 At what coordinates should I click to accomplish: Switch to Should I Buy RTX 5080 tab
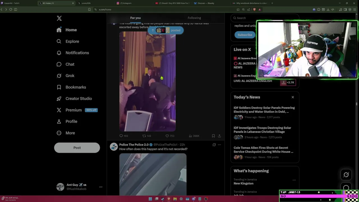point(172,3)
